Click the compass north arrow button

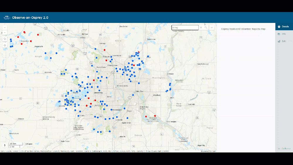pyautogui.click(x=5, y=145)
